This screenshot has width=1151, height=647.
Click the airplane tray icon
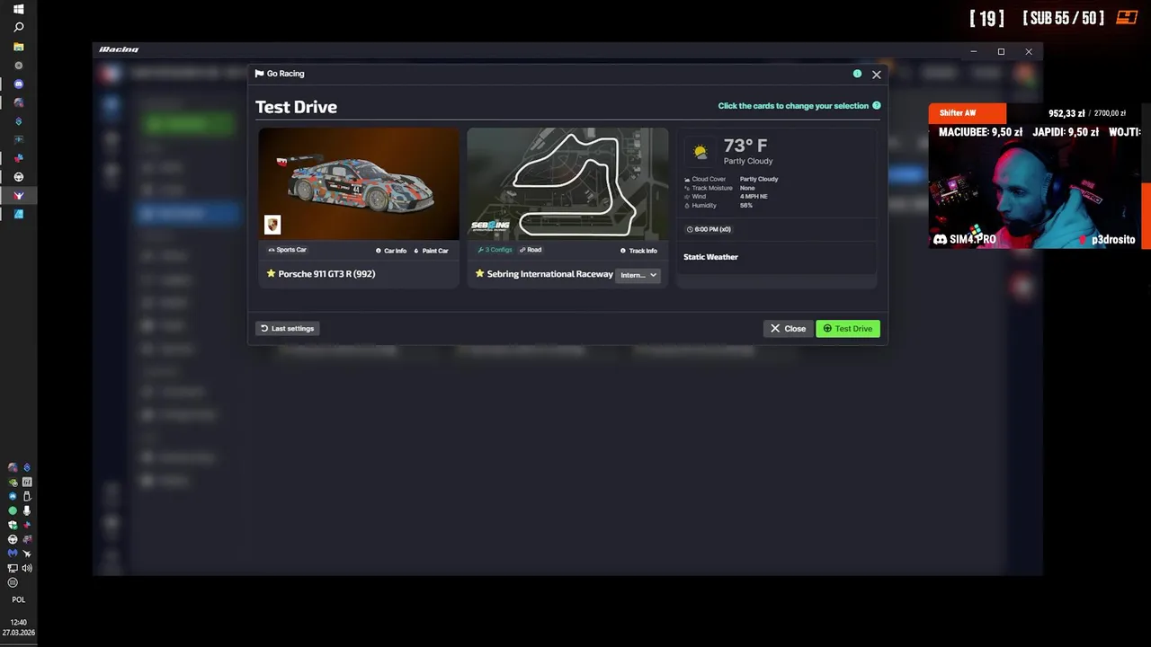(27, 554)
